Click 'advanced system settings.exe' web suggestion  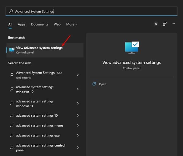[x=38, y=135]
